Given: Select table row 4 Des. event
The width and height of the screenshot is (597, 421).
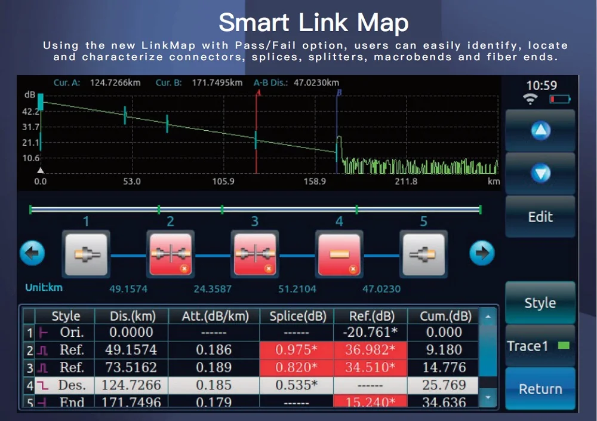Looking at the screenshot, I should pyautogui.click(x=251, y=385).
